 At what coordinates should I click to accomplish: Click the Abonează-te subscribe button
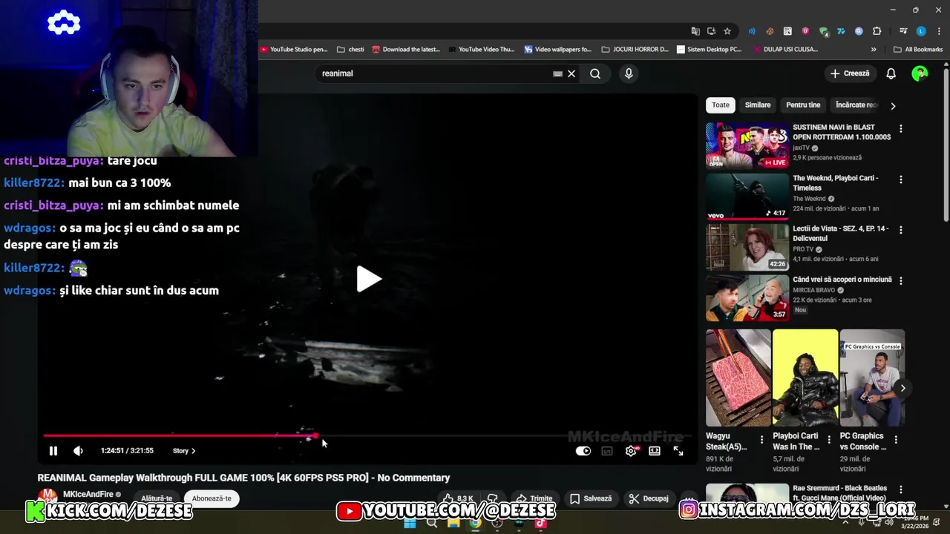click(x=212, y=498)
